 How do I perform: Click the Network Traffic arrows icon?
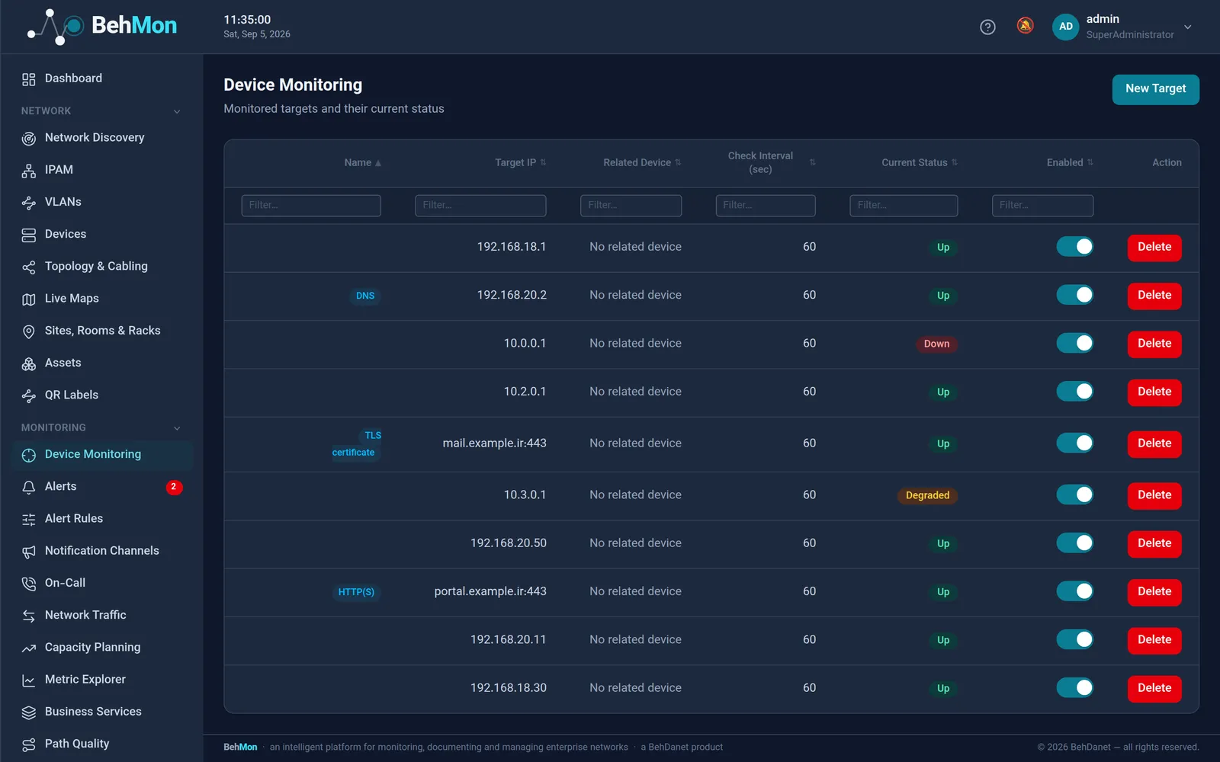29,616
